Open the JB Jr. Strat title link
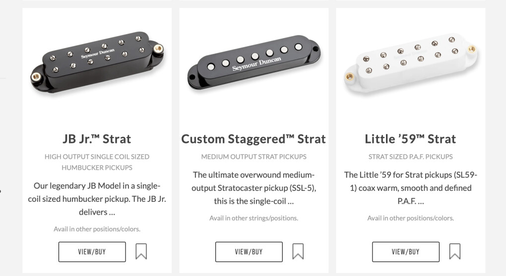The height and width of the screenshot is (276, 506). pyautogui.click(x=97, y=139)
